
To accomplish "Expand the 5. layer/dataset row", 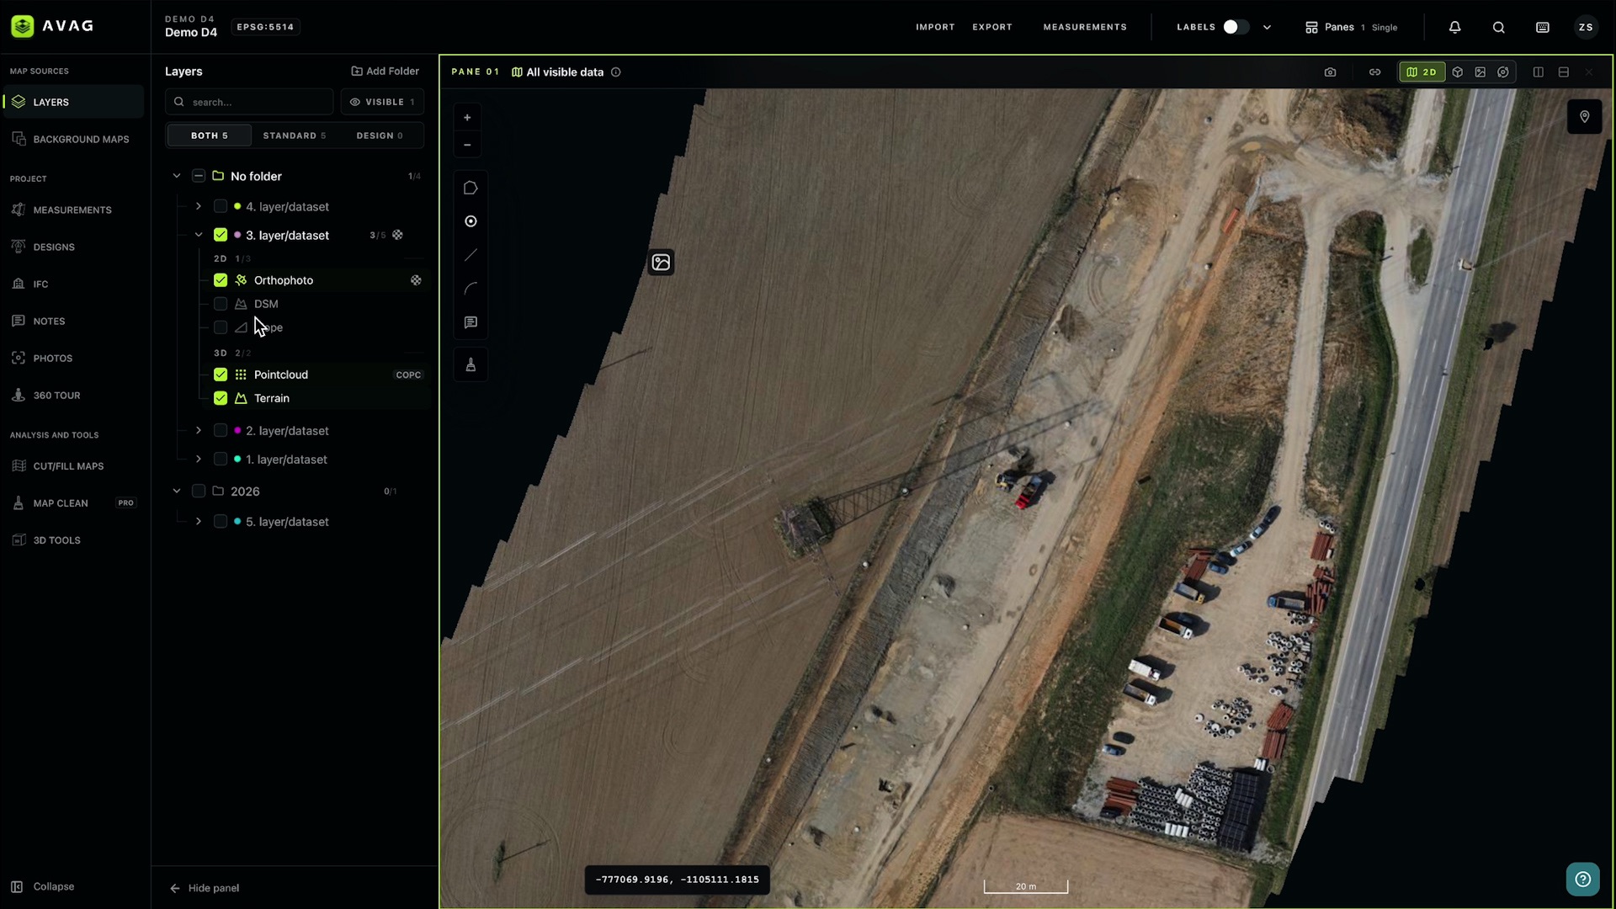I will coord(199,521).
